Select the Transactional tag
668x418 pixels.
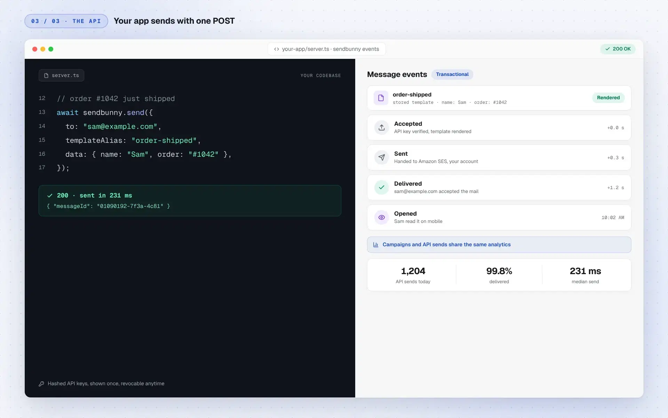[x=452, y=74]
